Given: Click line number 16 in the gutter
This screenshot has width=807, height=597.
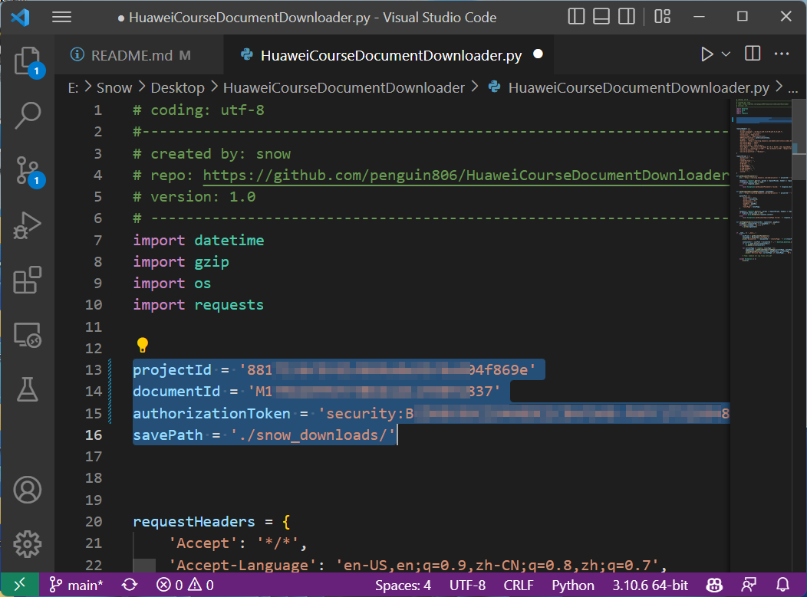Looking at the screenshot, I should (94, 435).
